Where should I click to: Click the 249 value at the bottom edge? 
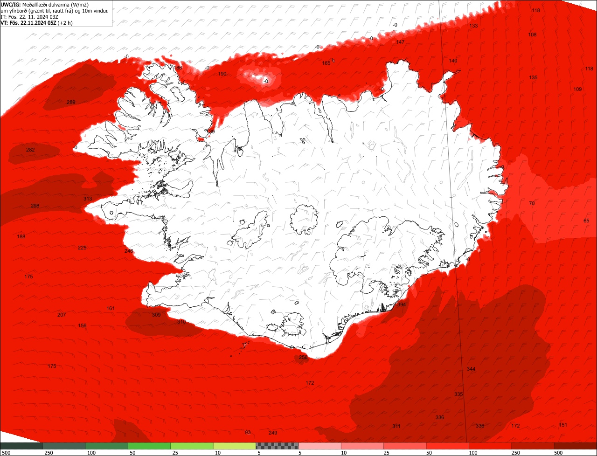[273, 433]
